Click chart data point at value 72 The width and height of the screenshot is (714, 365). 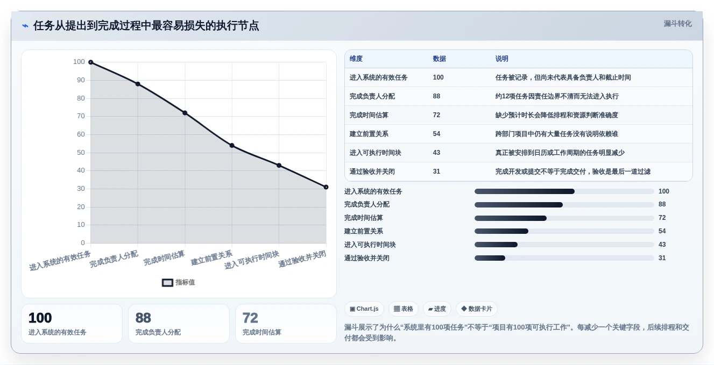tap(185, 113)
